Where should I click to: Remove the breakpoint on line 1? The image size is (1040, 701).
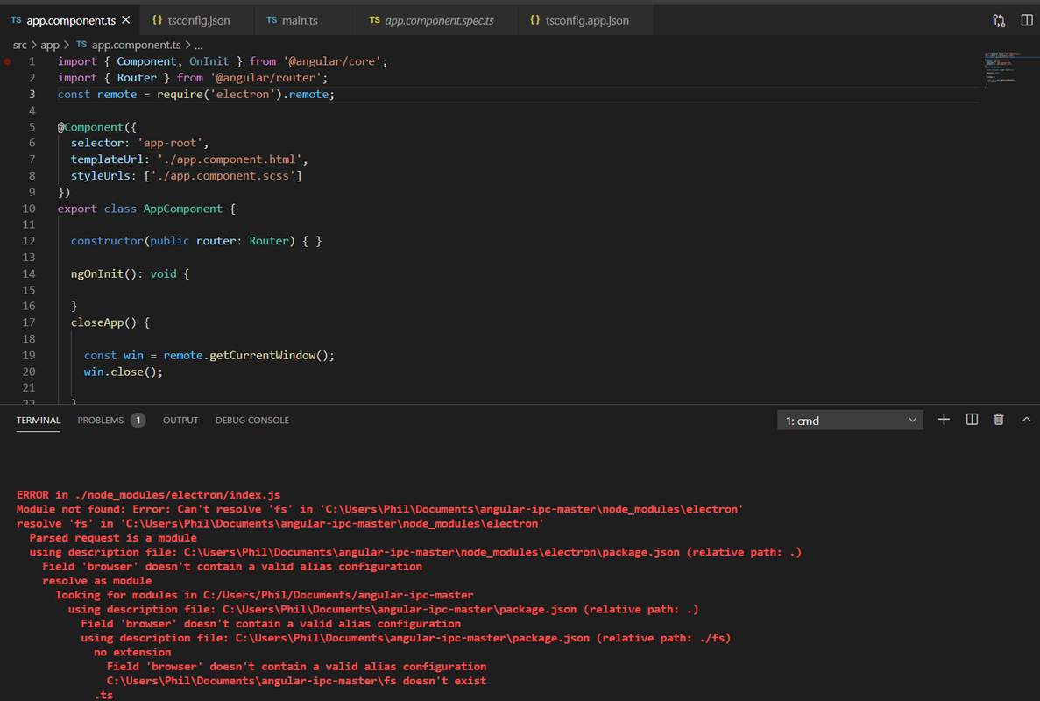(x=8, y=61)
